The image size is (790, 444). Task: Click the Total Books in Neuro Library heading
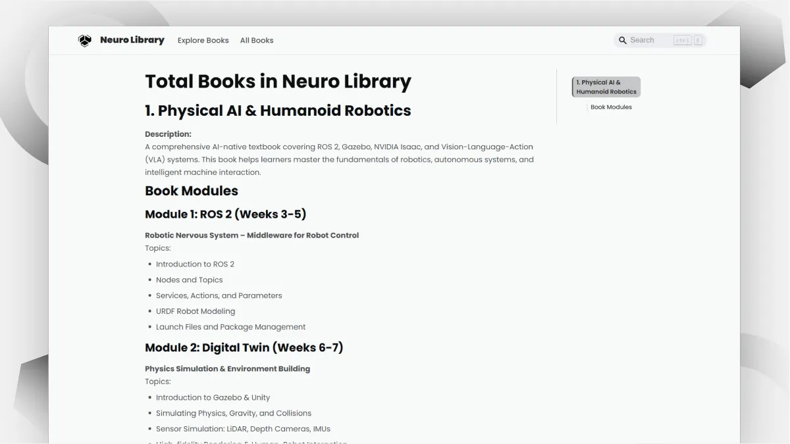pyautogui.click(x=278, y=81)
